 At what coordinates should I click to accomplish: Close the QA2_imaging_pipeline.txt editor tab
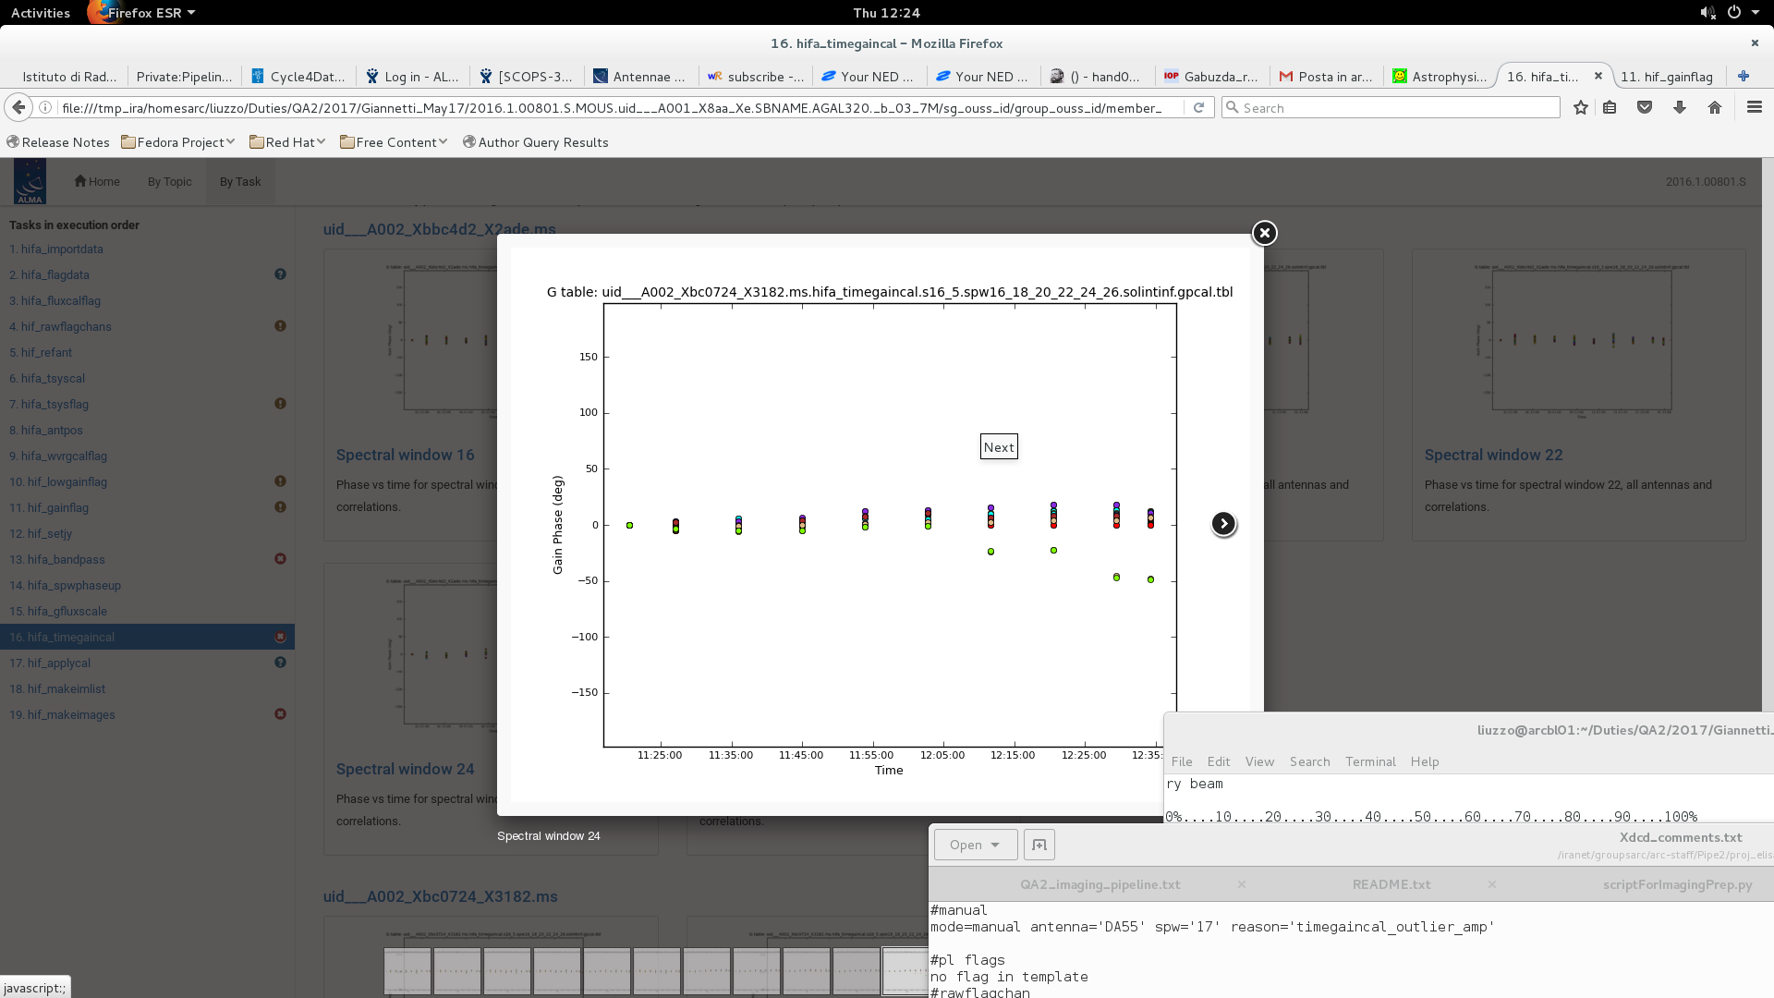coord(1242,884)
